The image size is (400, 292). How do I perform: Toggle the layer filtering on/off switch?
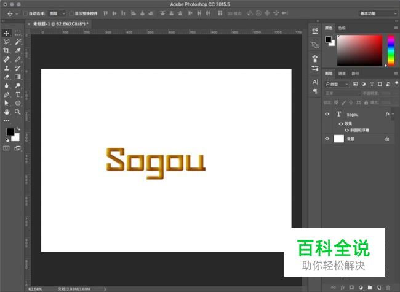pyautogui.click(x=396, y=83)
